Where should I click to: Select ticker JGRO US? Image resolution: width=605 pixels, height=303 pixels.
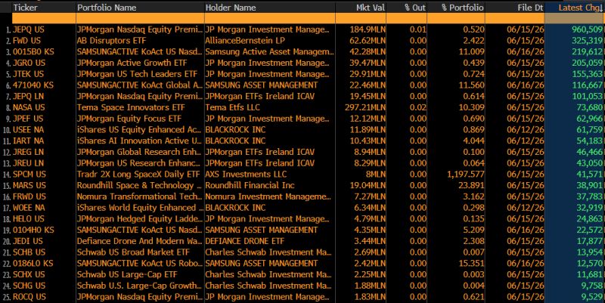29,63
